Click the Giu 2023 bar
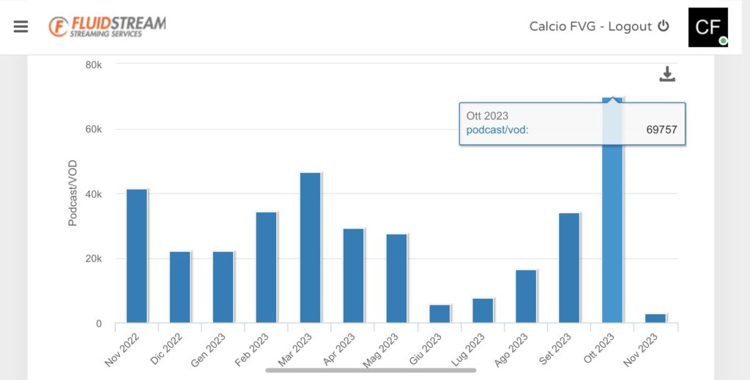Screen dimensions: 750x380 tap(439, 313)
